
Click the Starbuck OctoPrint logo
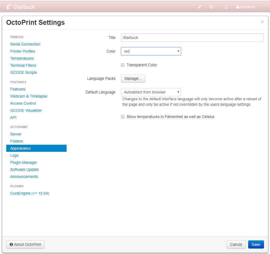21,7
